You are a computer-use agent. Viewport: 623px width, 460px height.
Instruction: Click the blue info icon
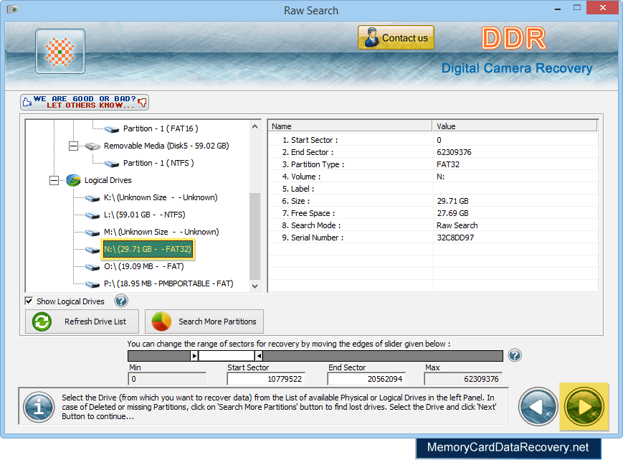point(39,407)
